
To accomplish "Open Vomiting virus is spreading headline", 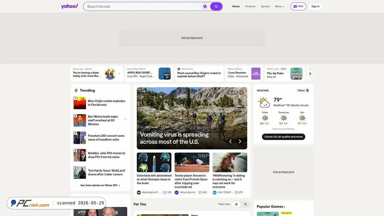I will (x=174, y=138).
